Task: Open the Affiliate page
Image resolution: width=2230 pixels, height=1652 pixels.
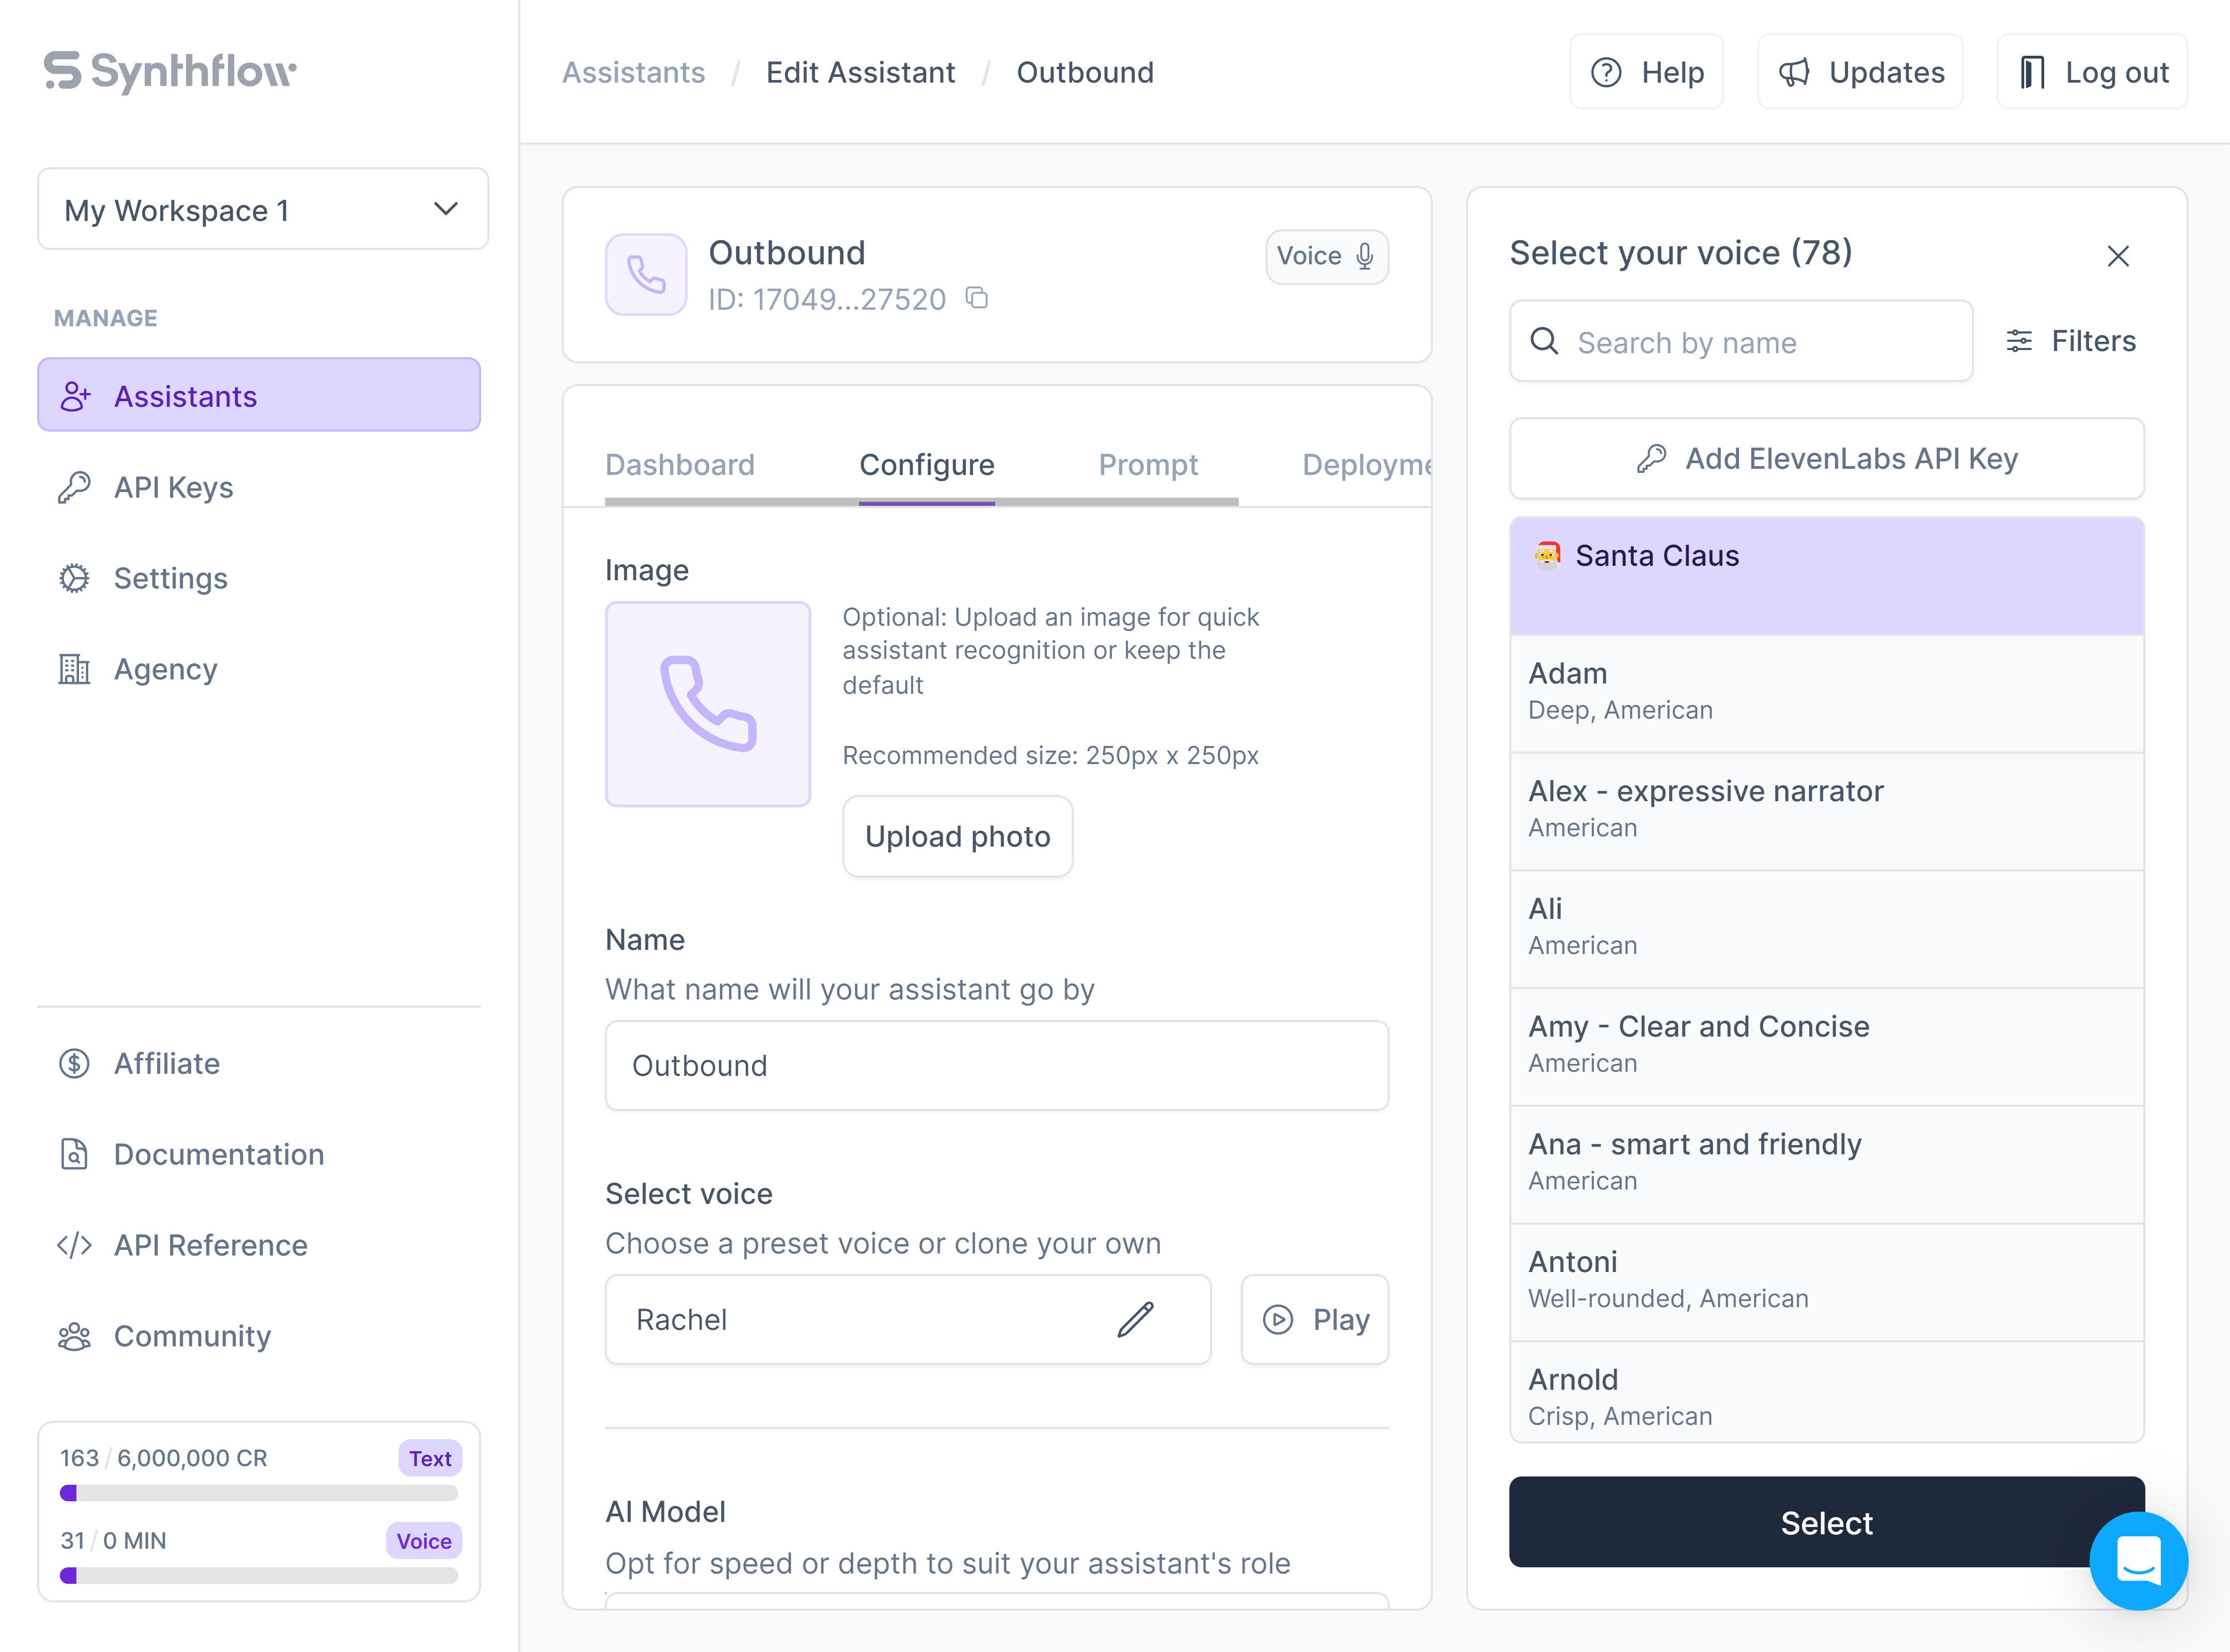Action: pos(166,1063)
